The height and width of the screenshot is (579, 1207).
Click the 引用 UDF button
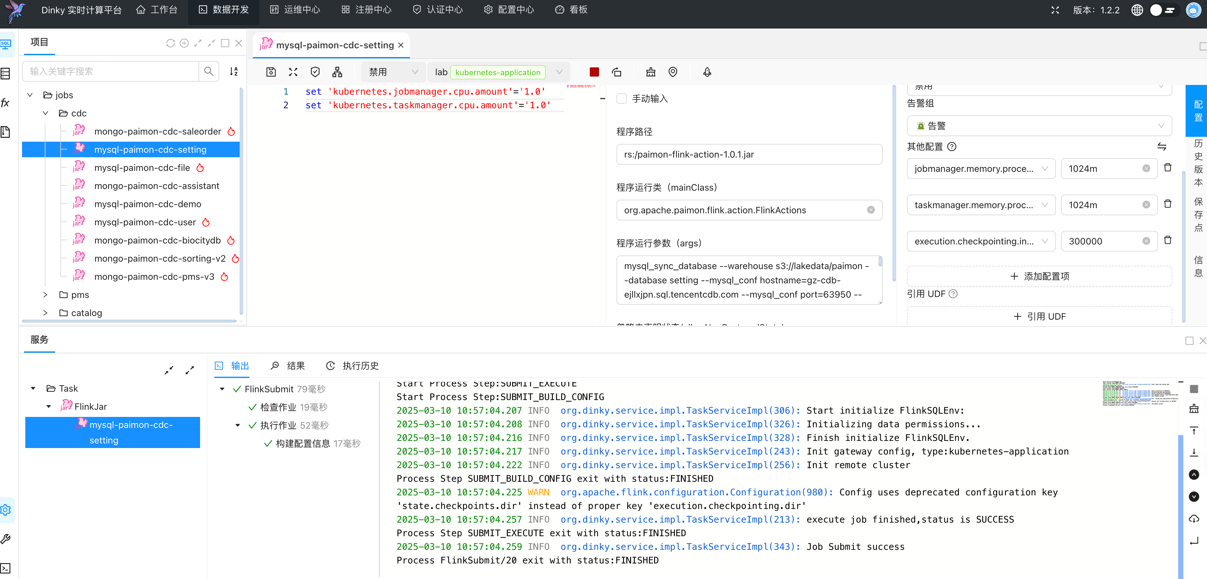tap(1039, 317)
